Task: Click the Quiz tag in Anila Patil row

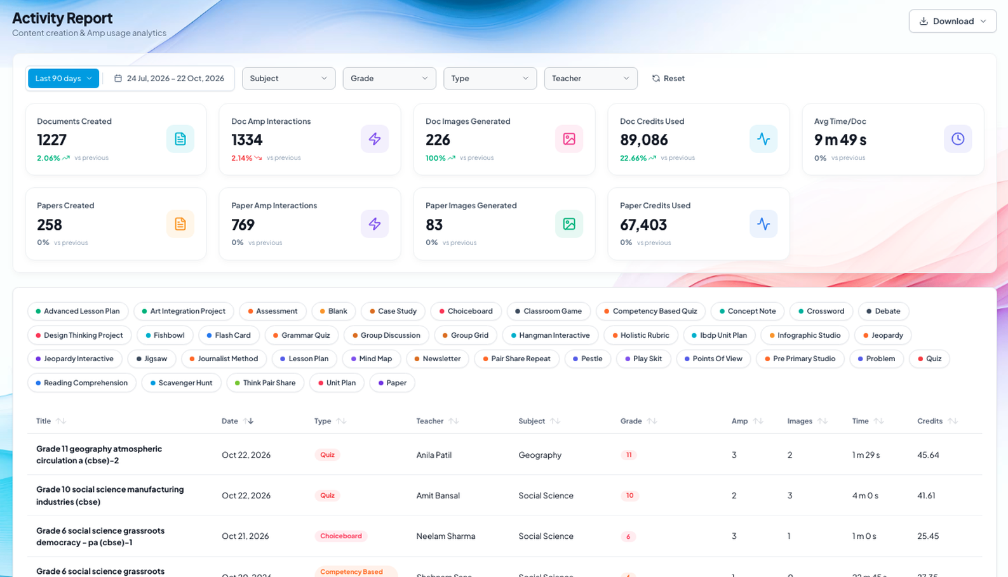Action: point(327,455)
